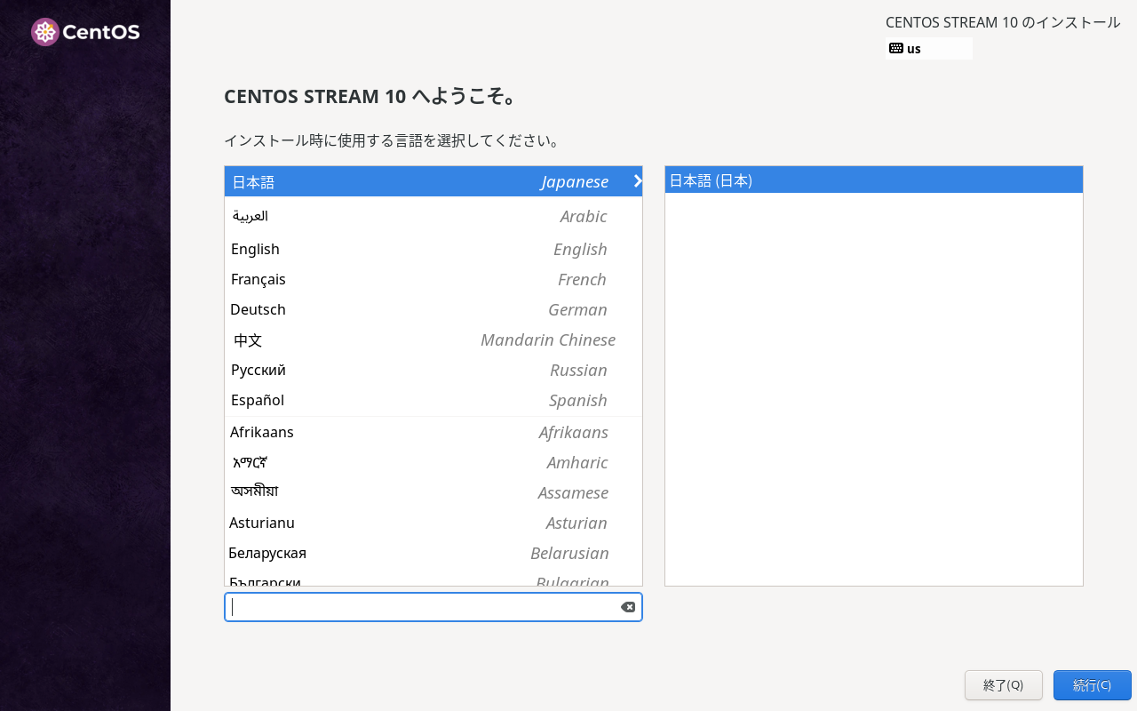
Task: Click the keyboard layout icon
Action: [896, 48]
